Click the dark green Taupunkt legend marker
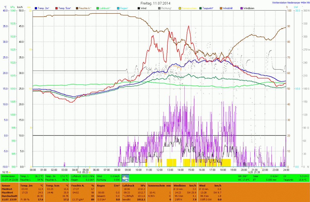This screenshot has width=310, height=202. (x=200, y=8)
